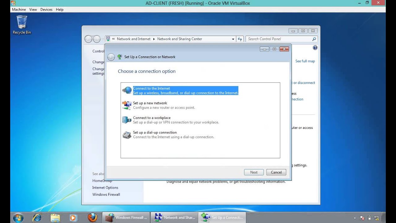The image size is (396, 223).
Task: Open the address bar history dropdown arrow
Action: [x=233, y=39]
